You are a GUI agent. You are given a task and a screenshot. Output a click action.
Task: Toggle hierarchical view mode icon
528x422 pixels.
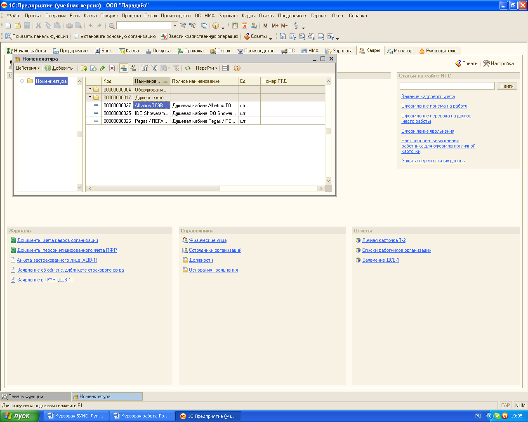[123, 68]
